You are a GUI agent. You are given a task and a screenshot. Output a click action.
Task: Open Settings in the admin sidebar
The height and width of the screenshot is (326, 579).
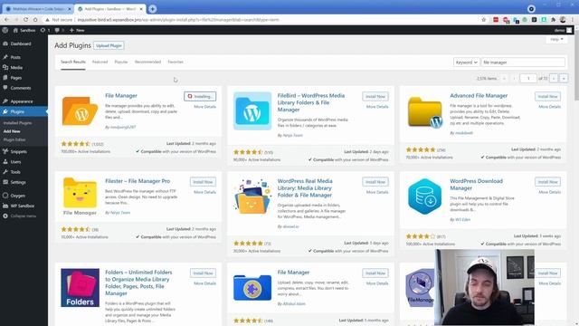tap(18, 182)
